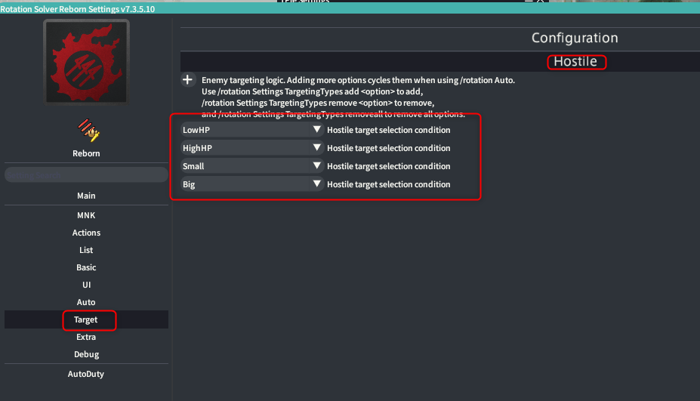The height and width of the screenshot is (401, 700).
Task: Expand the HighHP target condition dropdown
Action: coord(252,148)
